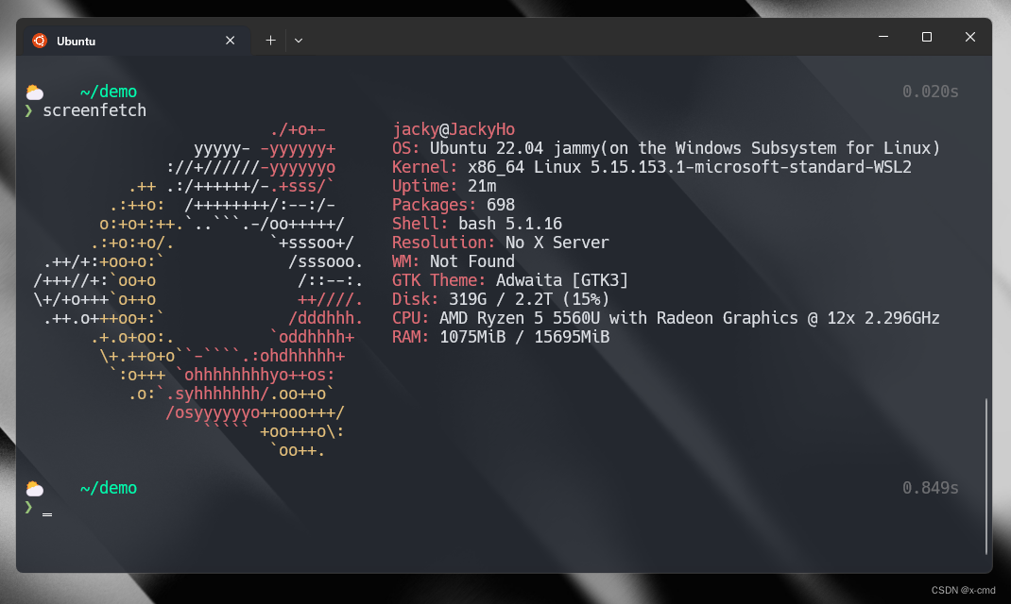Screen dimensions: 1011x604
Task: Click the weather cloud icon at bottom prompt
Action: click(x=35, y=490)
